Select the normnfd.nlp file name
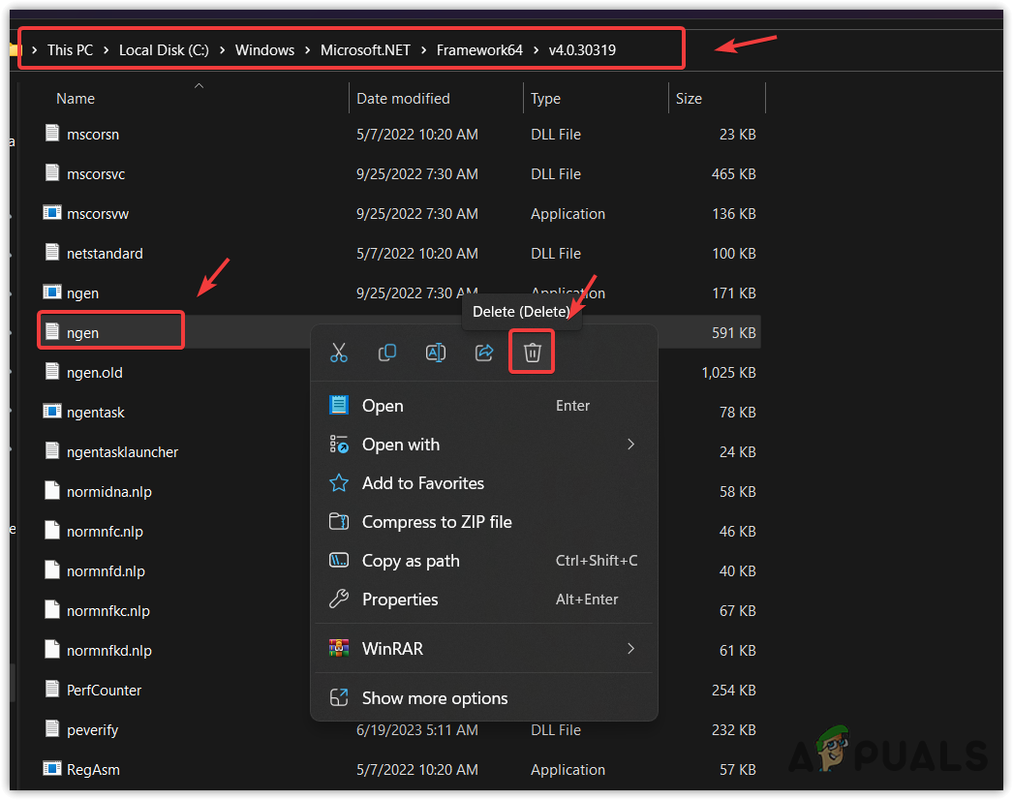 click(106, 570)
